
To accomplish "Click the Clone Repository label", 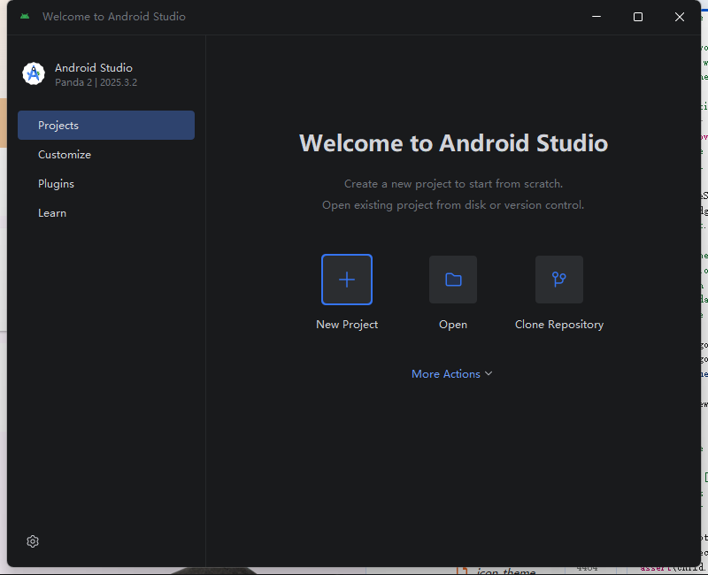I will click(x=559, y=325).
